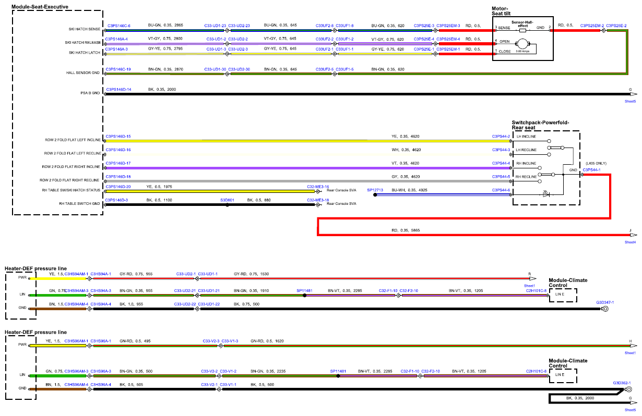Open connector link C3PS146C-6
The width and height of the screenshot is (642, 416).
[x=119, y=25]
